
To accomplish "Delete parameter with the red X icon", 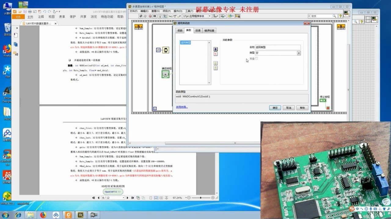I will (x=216, y=54).
